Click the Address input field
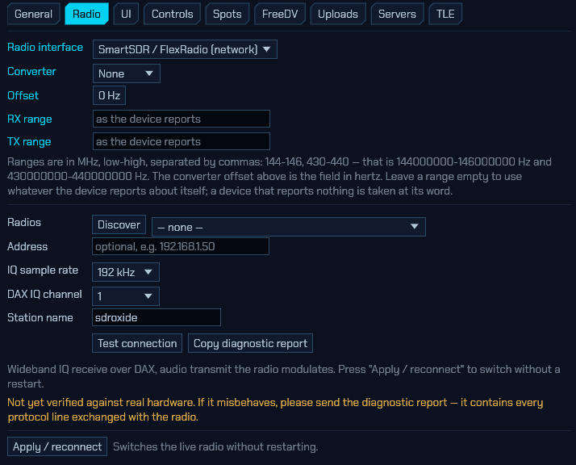576x465 pixels. 181,246
